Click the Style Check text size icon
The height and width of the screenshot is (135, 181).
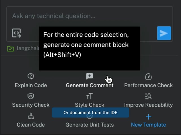pos(89,96)
